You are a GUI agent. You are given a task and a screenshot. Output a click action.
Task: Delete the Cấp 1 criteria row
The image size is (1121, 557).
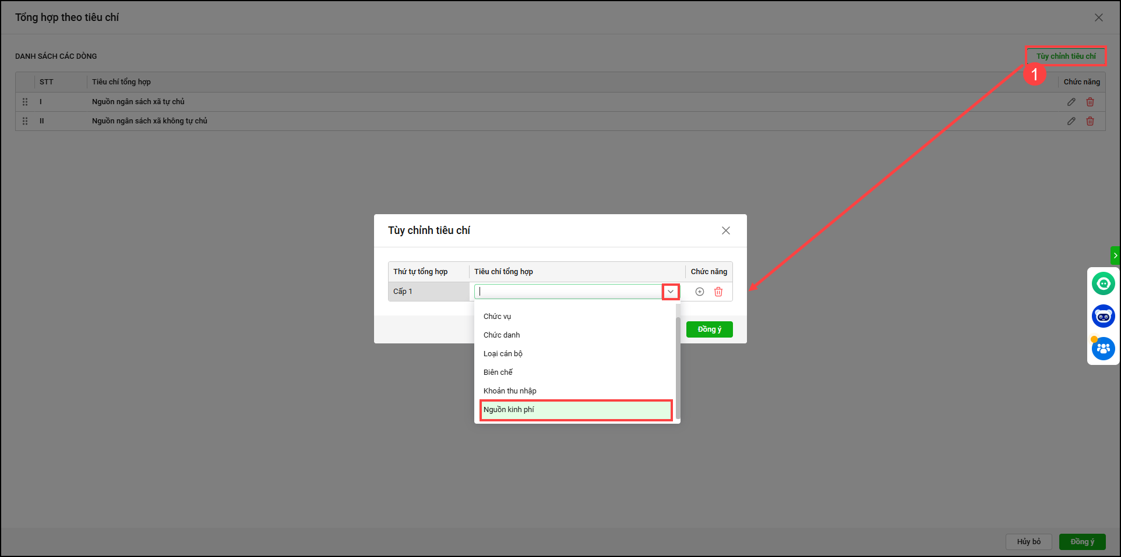[718, 292]
